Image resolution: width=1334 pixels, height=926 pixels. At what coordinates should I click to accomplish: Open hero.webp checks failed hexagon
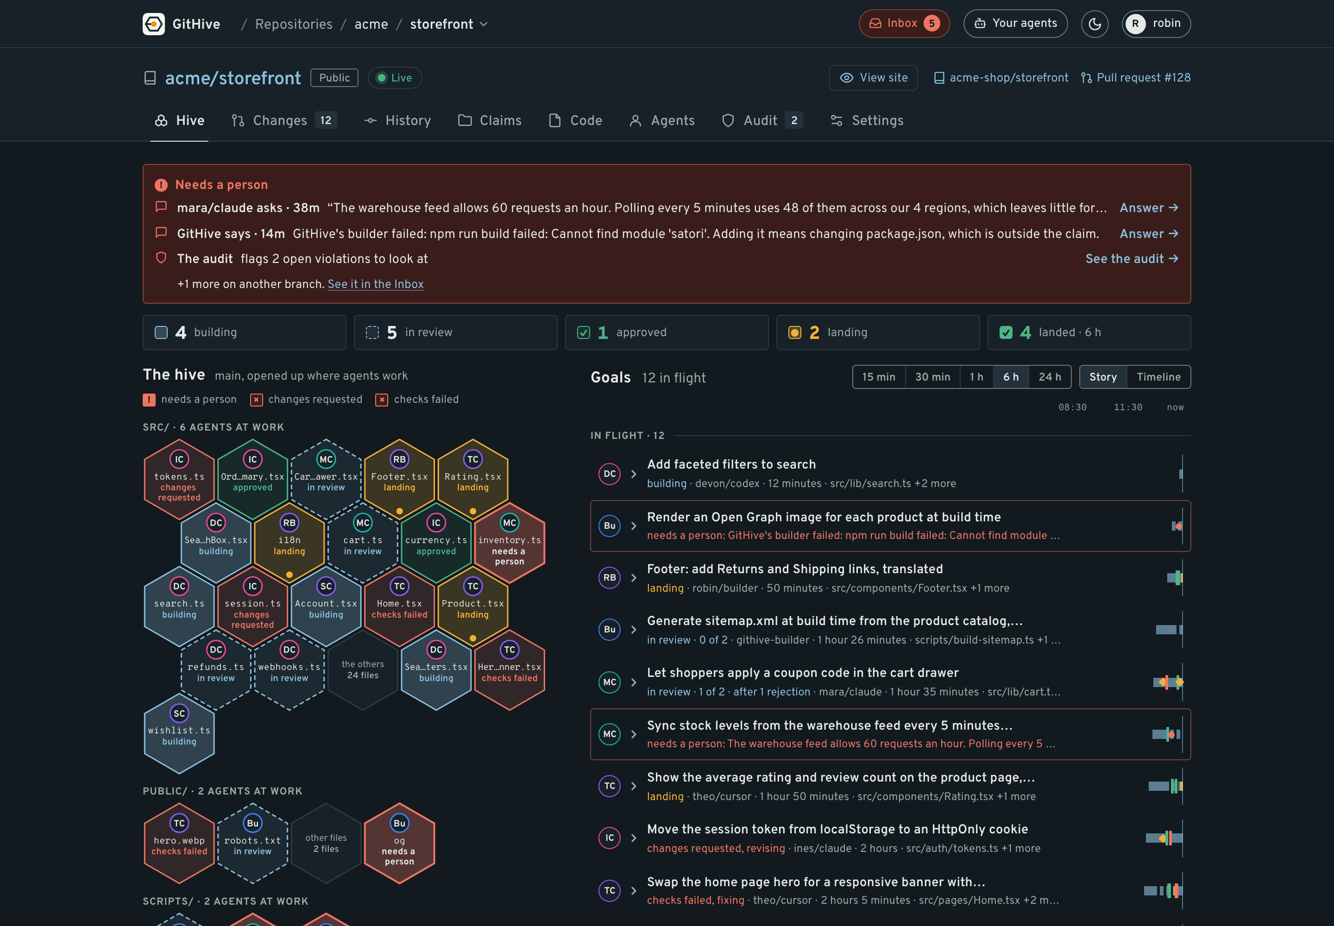(x=179, y=844)
